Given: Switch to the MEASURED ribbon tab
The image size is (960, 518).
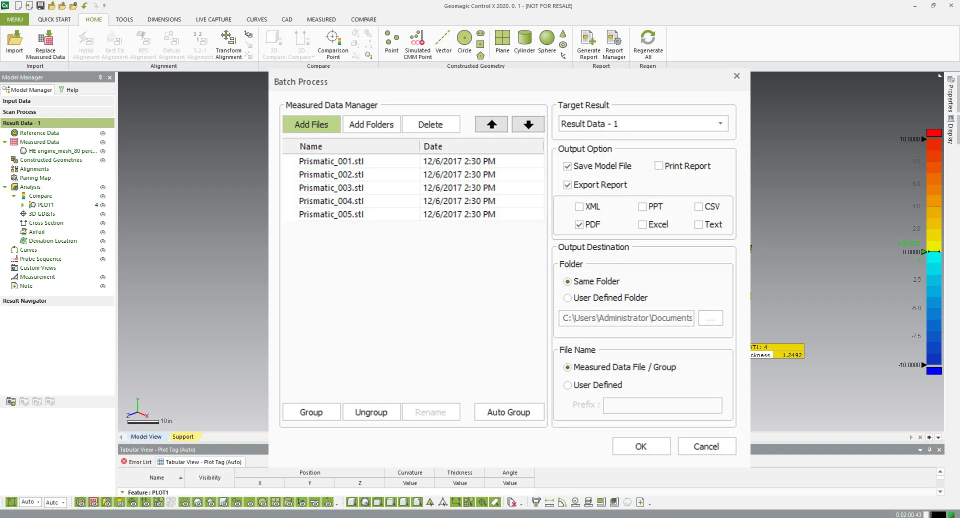Looking at the screenshot, I should tap(321, 19).
